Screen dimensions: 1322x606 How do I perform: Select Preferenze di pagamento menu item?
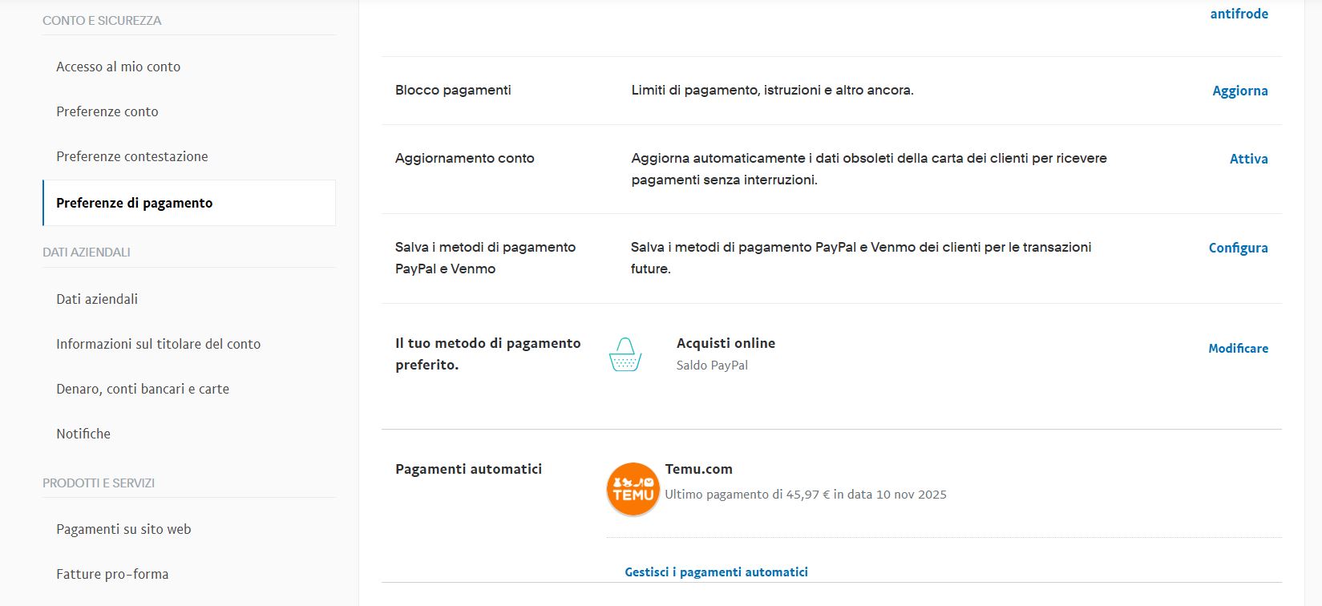(x=134, y=203)
